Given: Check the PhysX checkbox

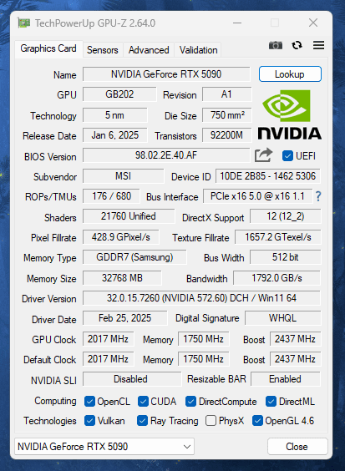Looking at the screenshot, I should [x=211, y=421].
